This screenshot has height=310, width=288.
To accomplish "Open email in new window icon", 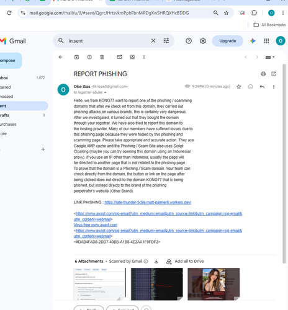I will pos(274,74).
